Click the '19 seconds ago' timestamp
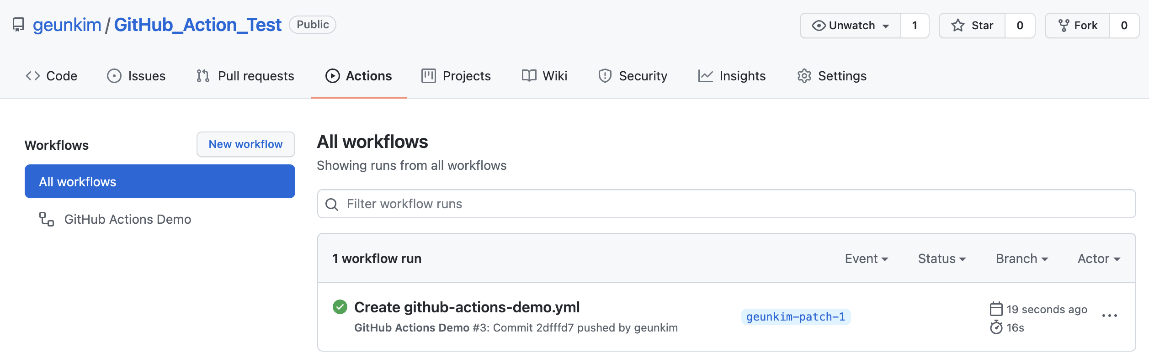Screen dimensions: 1149x358 (1047, 309)
